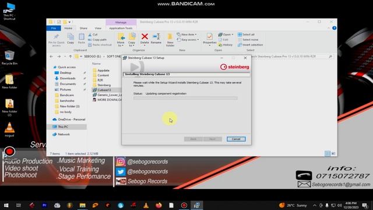
Task: Select the Bandicam folder in navigation pane
Action: click(x=67, y=95)
